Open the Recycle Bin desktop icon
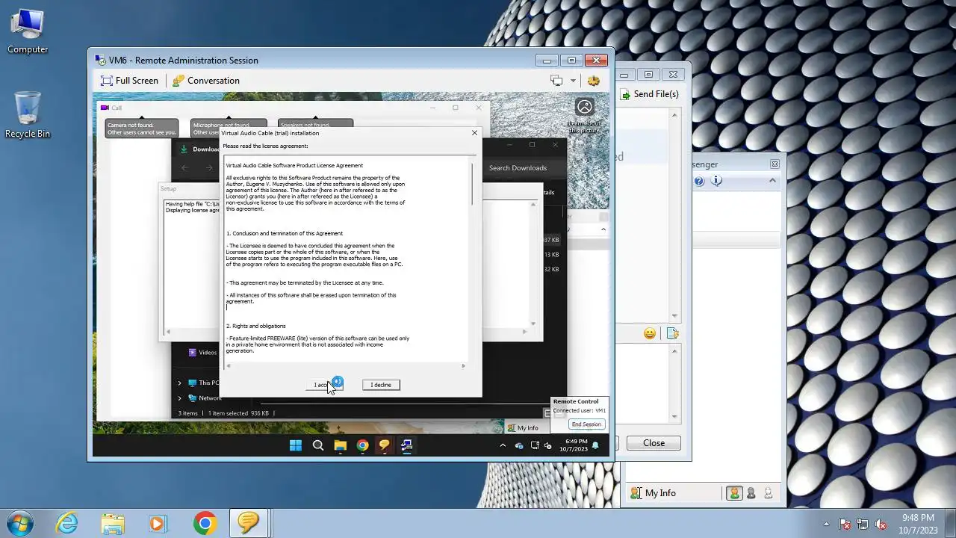Screen dimensions: 956x538 tap(28, 115)
